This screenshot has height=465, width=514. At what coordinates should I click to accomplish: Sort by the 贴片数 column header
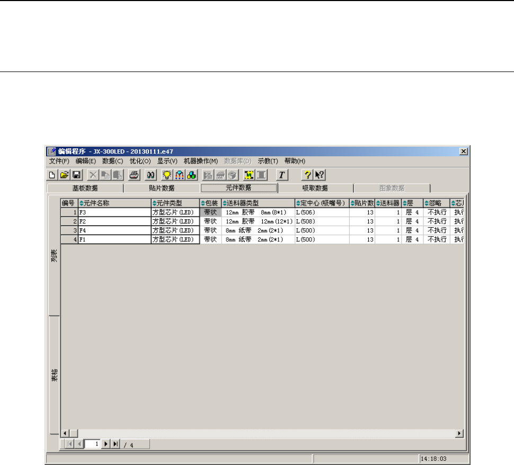[362, 203]
